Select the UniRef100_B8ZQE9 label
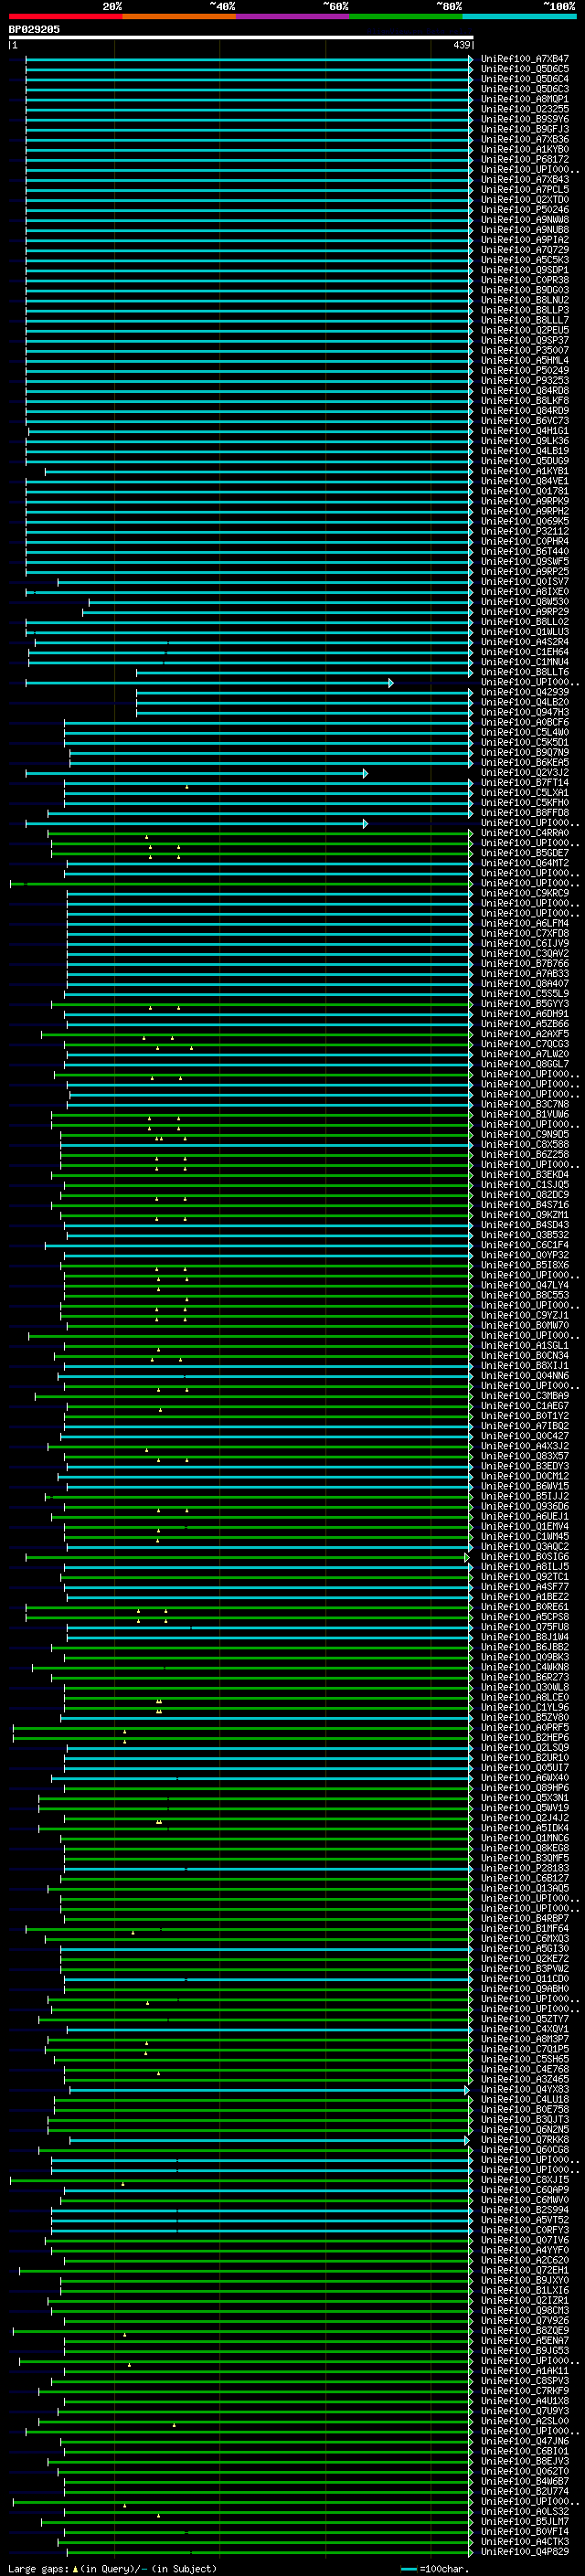Viewport: 585px width, 2576px height. (525, 2330)
